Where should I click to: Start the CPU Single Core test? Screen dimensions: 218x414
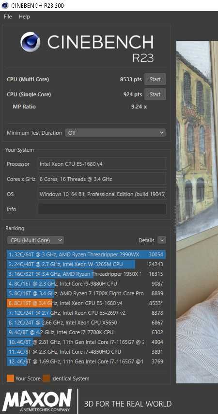click(155, 94)
